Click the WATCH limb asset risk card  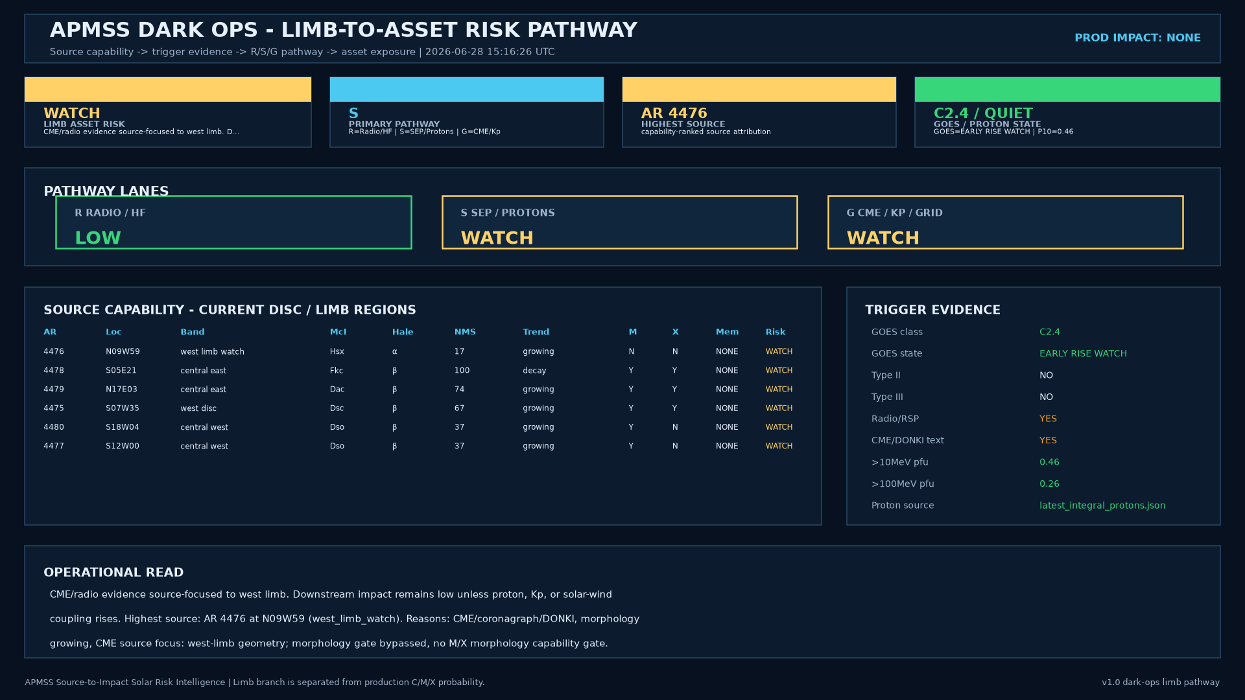[x=168, y=112]
